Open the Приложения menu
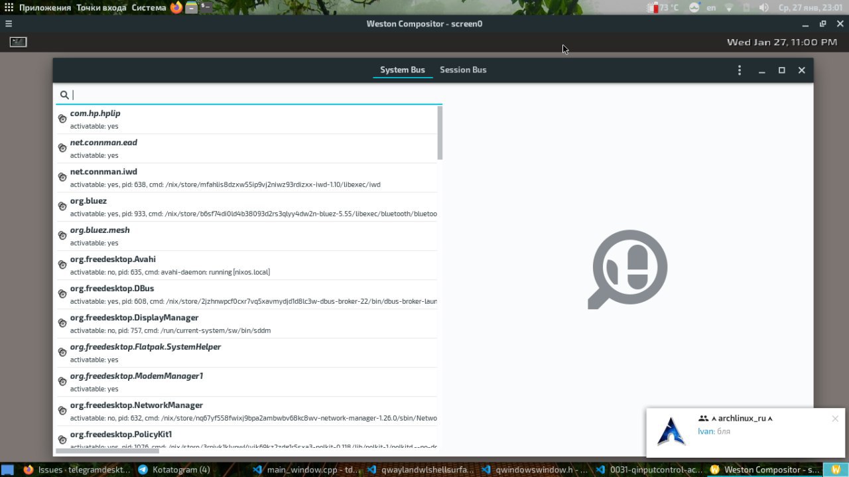 click(x=44, y=8)
